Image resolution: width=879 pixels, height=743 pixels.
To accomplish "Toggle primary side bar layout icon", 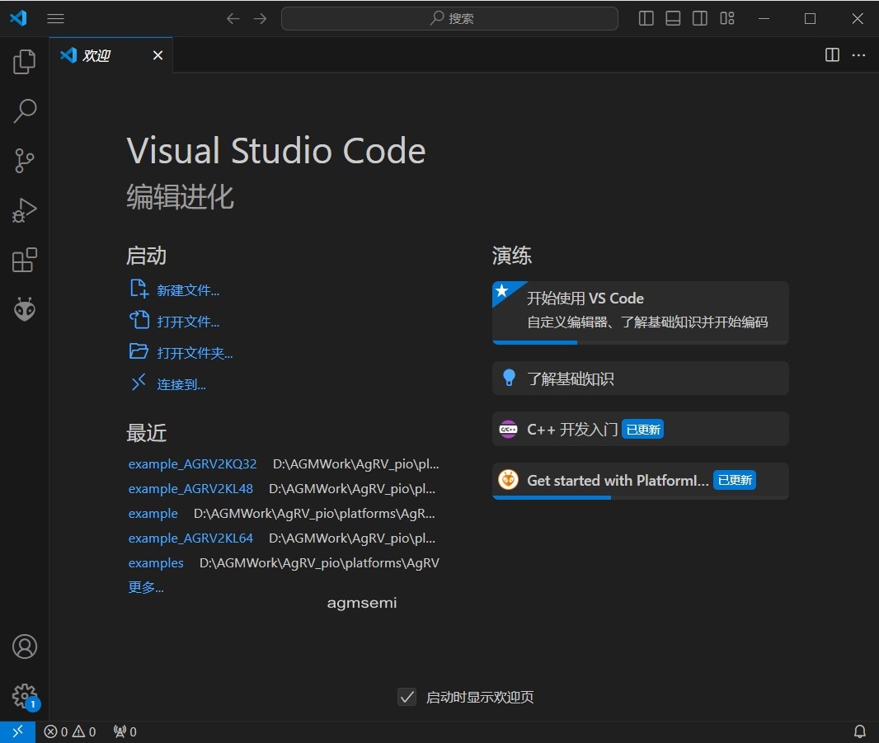I will [646, 18].
